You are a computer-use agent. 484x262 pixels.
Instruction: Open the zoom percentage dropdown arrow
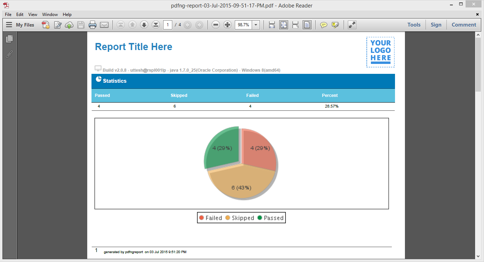256,25
